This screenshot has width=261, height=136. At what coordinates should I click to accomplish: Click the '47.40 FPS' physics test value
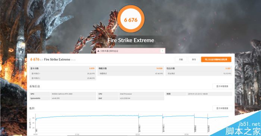click(x=159, y=73)
